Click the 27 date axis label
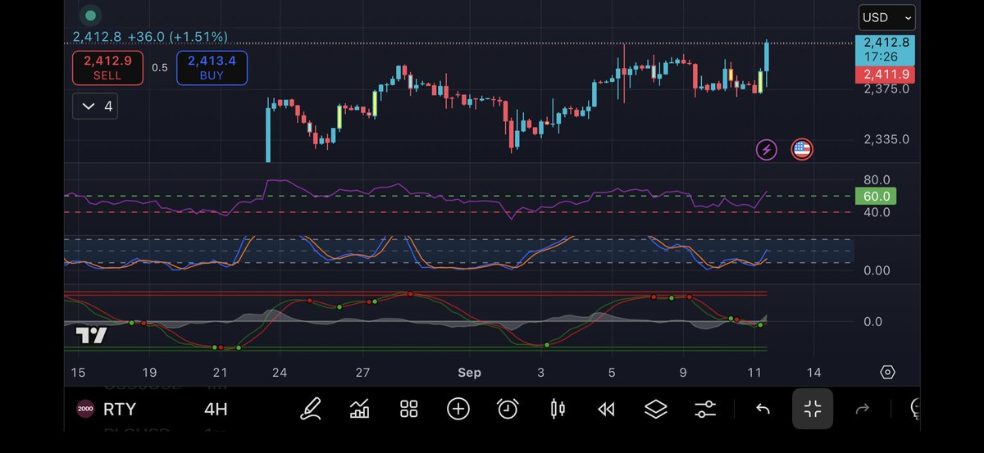The image size is (984, 453). pyautogui.click(x=363, y=373)
